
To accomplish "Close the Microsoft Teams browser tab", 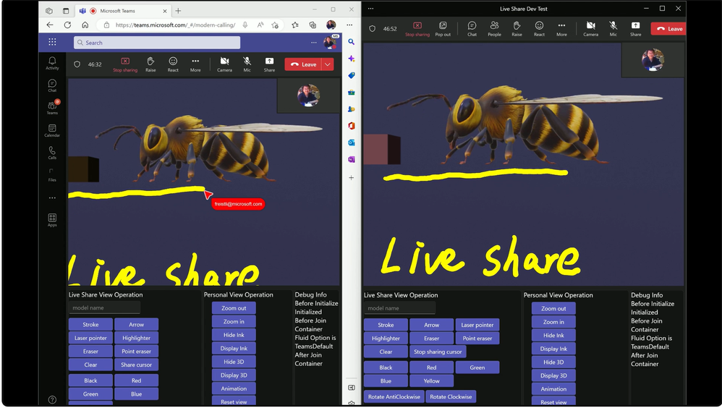I will [165, 11].
